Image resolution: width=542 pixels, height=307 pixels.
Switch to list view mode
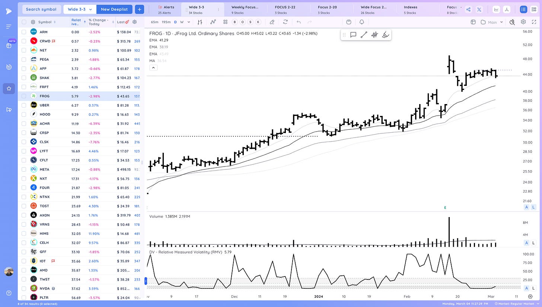point(523,9)
